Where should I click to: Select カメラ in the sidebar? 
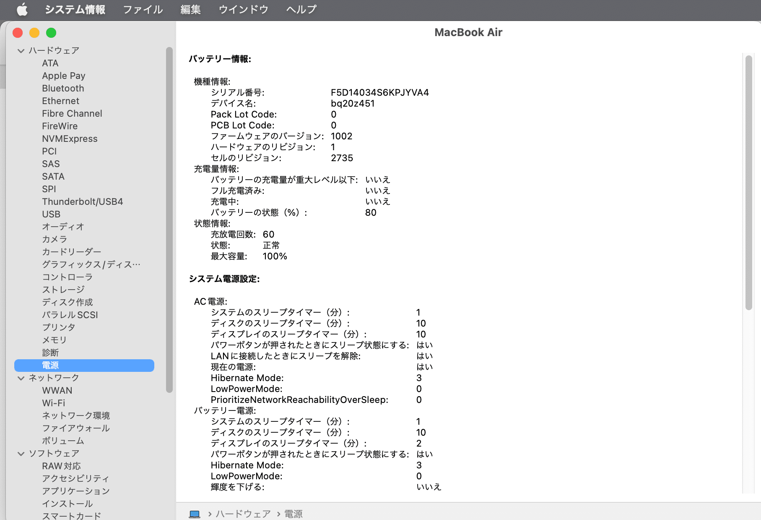[x=55, y=239]
